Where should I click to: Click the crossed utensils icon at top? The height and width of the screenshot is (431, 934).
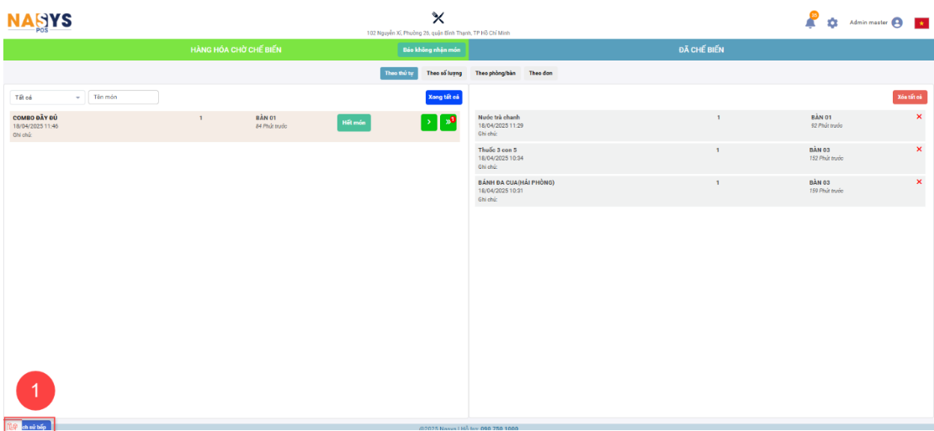pyautogui.click(x=438, y=18)
